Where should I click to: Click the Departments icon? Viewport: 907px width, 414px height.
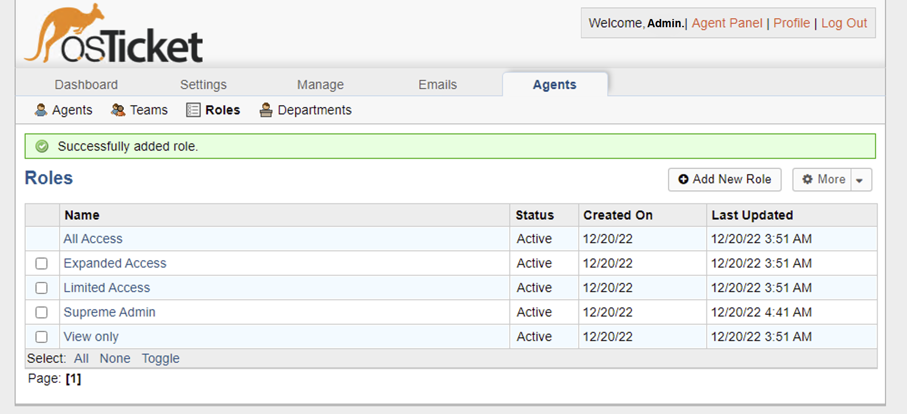click(x=266, y=110)
